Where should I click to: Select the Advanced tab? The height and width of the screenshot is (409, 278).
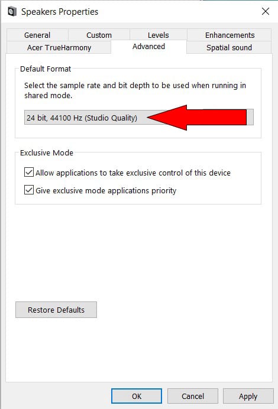(148, 47)
